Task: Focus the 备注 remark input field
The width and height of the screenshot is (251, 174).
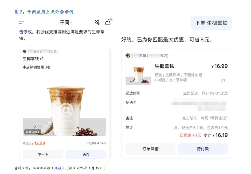Action: [177, 118]
